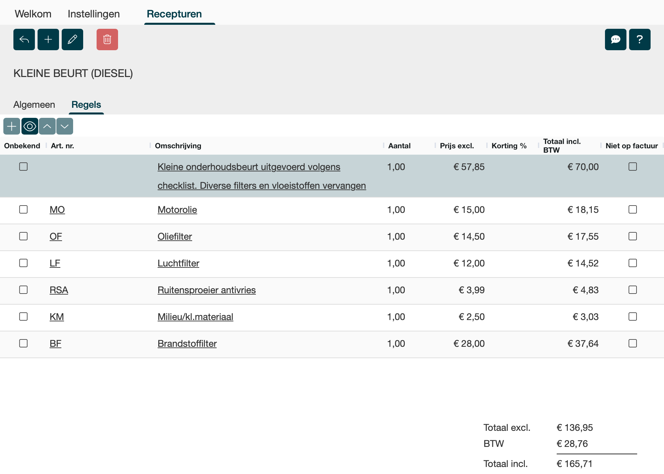Click the back arrow button

pyautogui.click(x=24, y=39)
